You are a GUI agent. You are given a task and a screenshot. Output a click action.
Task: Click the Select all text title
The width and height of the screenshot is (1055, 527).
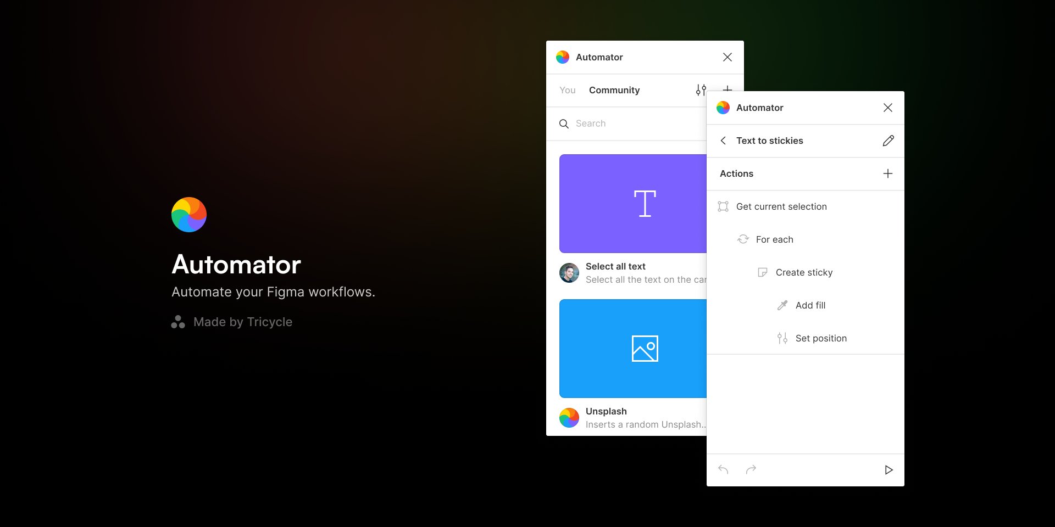tap(615, 267)
